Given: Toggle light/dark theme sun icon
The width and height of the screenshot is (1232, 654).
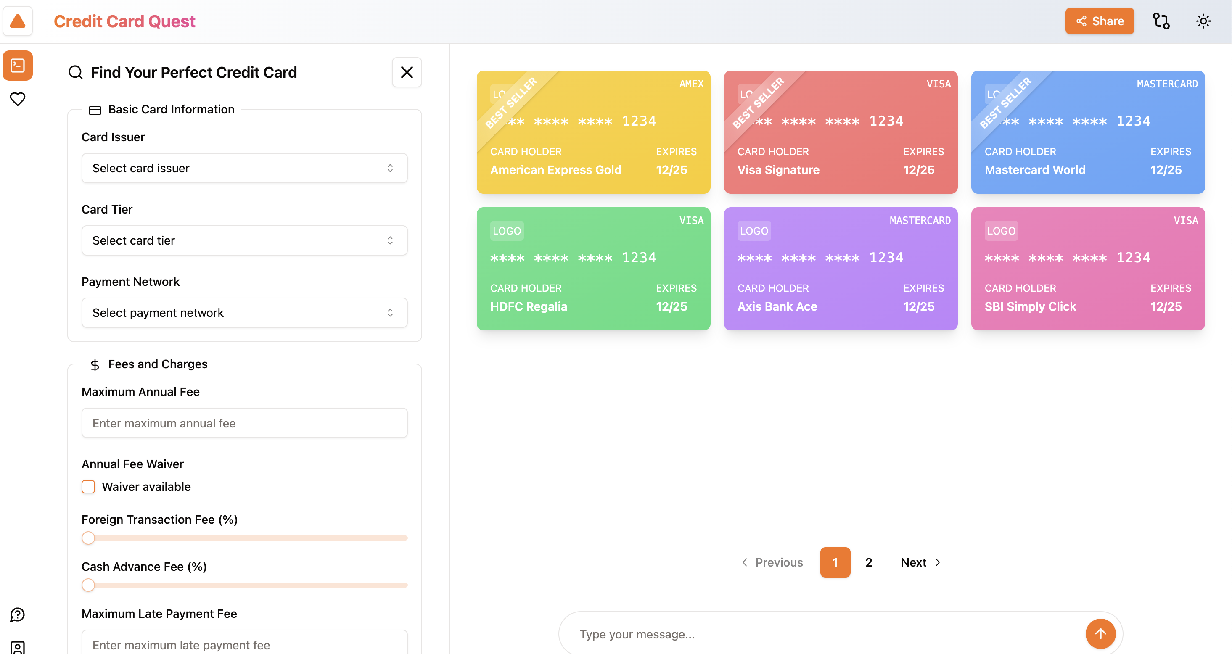Looking at the screenshot, I should tap(1203, 21).
